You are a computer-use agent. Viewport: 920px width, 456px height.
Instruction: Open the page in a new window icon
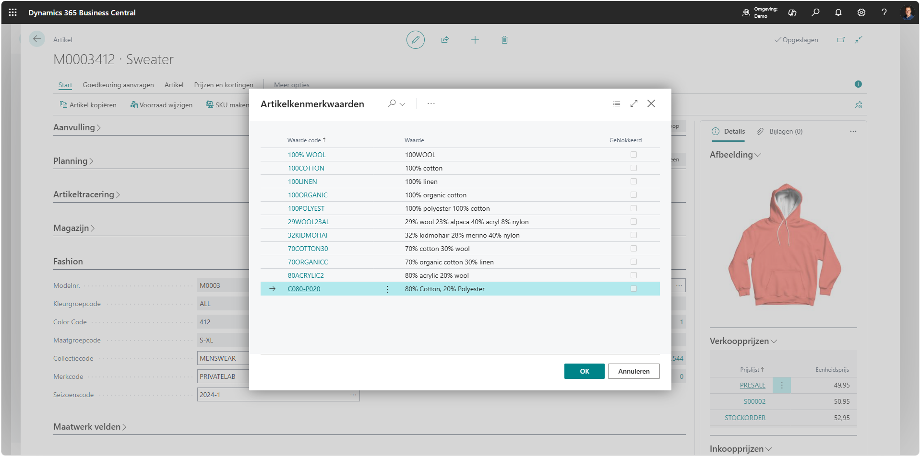pyautogui.click(x=841, y=40)
